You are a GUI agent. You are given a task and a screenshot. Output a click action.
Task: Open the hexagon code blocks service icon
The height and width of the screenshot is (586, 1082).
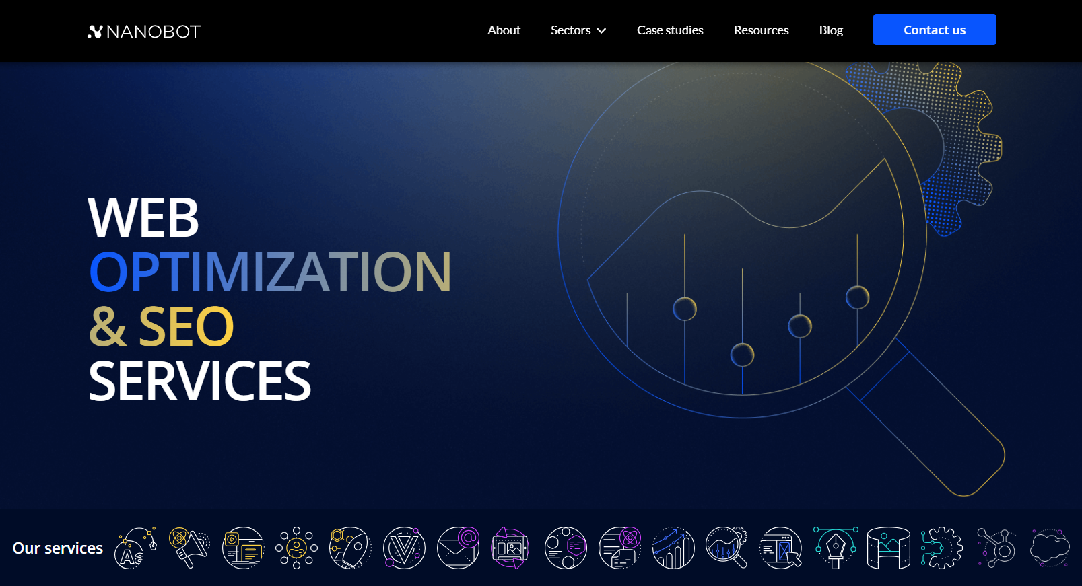(566, 548)
